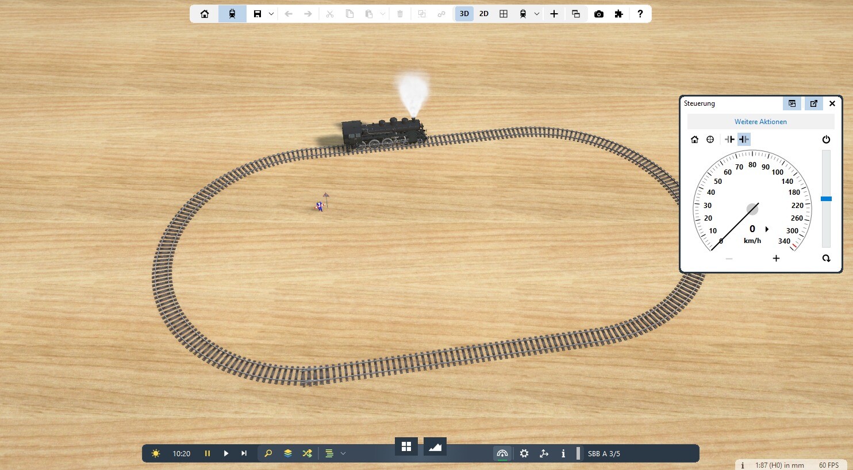
Task: Adjust the vertical speed slider handle
Action: point(826,199)
